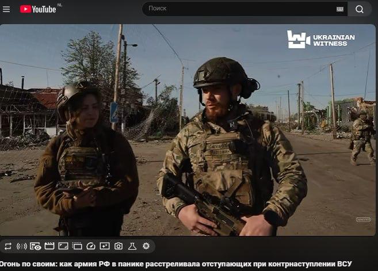
Task: Click the small badge at video bottom-right
Action: point(363,219)
